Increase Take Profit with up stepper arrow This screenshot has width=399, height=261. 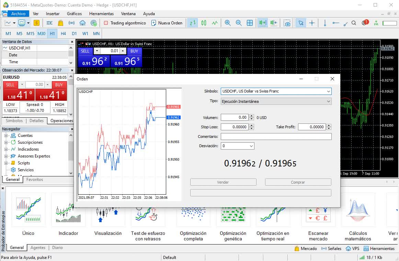coord(329,126)
